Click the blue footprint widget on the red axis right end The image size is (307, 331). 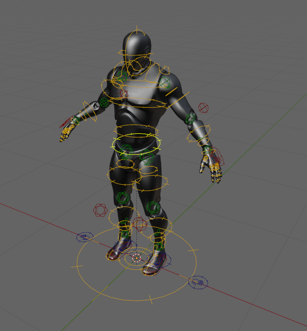tap(198, 282)
